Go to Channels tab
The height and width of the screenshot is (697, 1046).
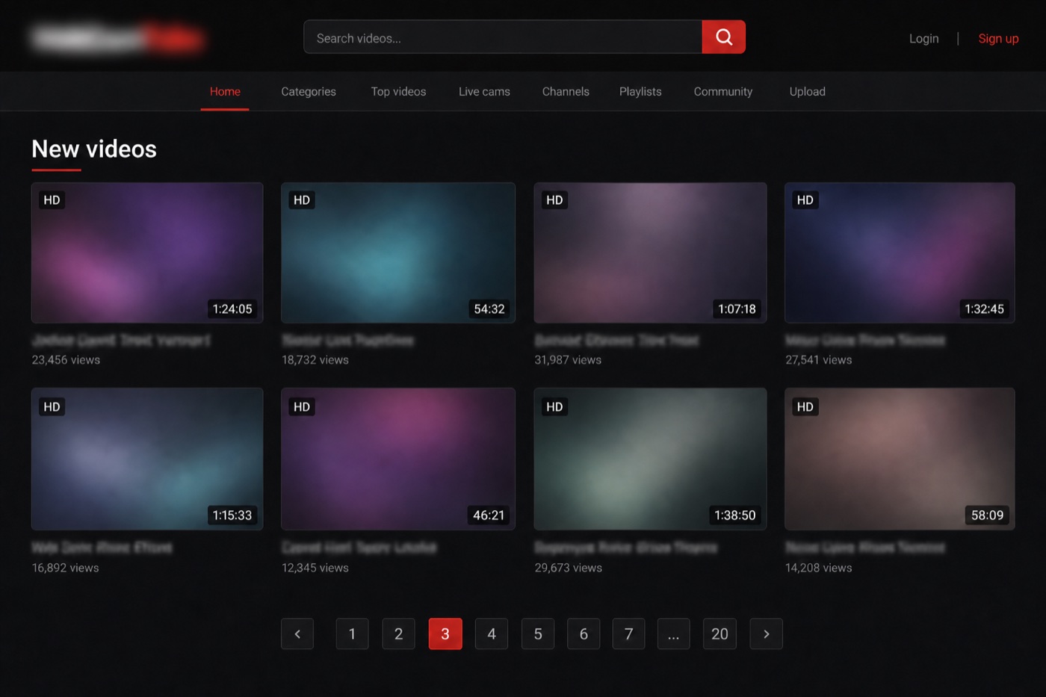coord(566,91)
